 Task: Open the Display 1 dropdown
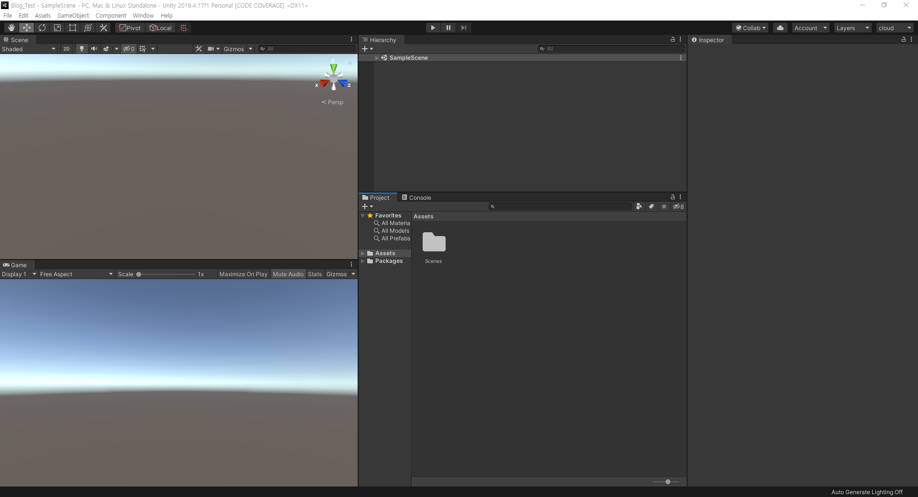(19, 274)
